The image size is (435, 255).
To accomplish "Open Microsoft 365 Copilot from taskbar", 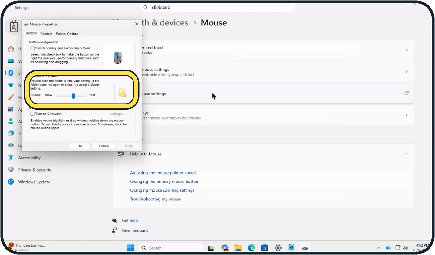I will pyautogui.click(x=225, y=248).
